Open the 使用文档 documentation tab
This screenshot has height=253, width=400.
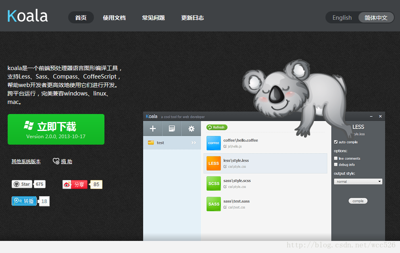tap(114, 18)
